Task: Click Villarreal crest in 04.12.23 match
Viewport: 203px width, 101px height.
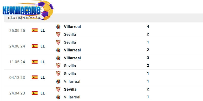Action: pyautogui.click(x=58, y=81)
